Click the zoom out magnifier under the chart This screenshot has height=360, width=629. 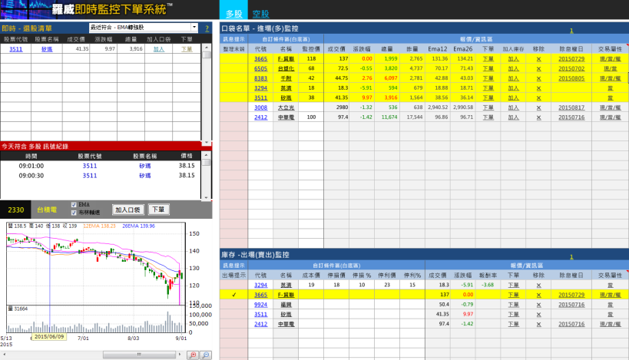point(205,355)
